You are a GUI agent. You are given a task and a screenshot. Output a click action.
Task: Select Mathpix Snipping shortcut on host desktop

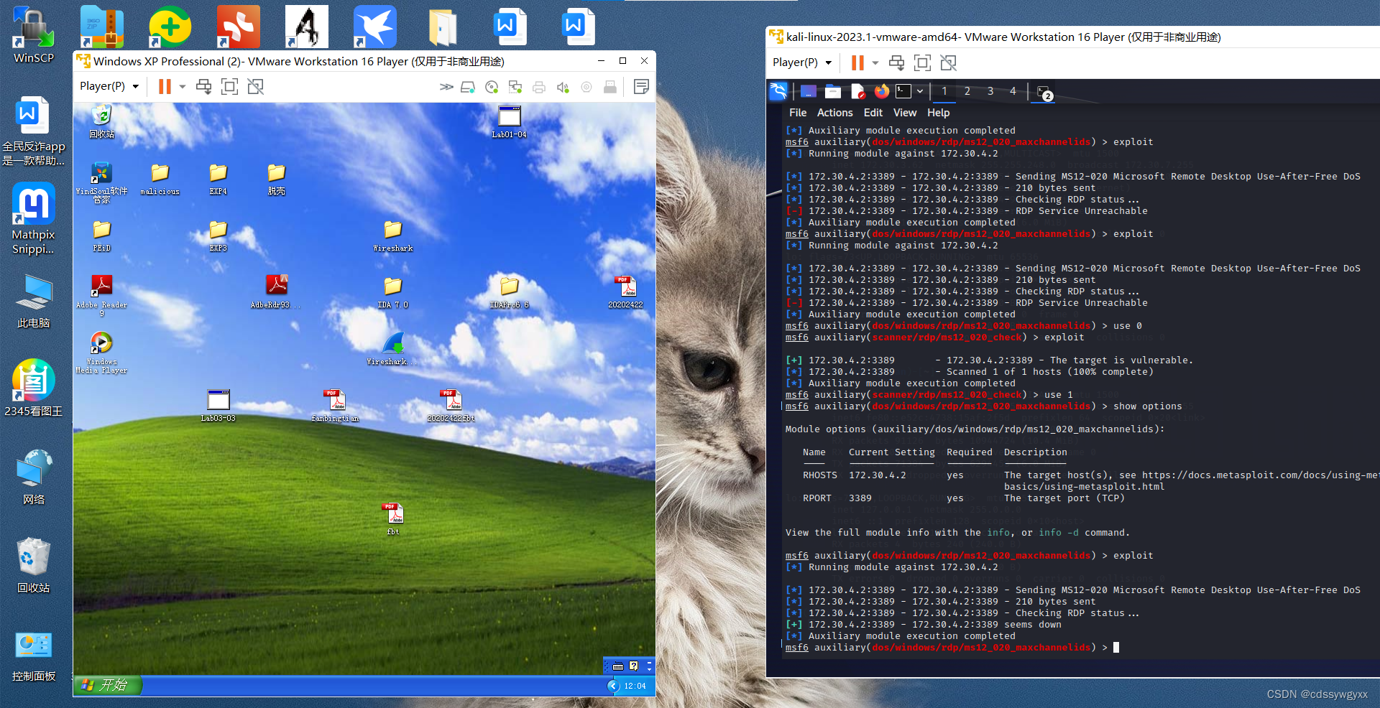tap(33, 218)
